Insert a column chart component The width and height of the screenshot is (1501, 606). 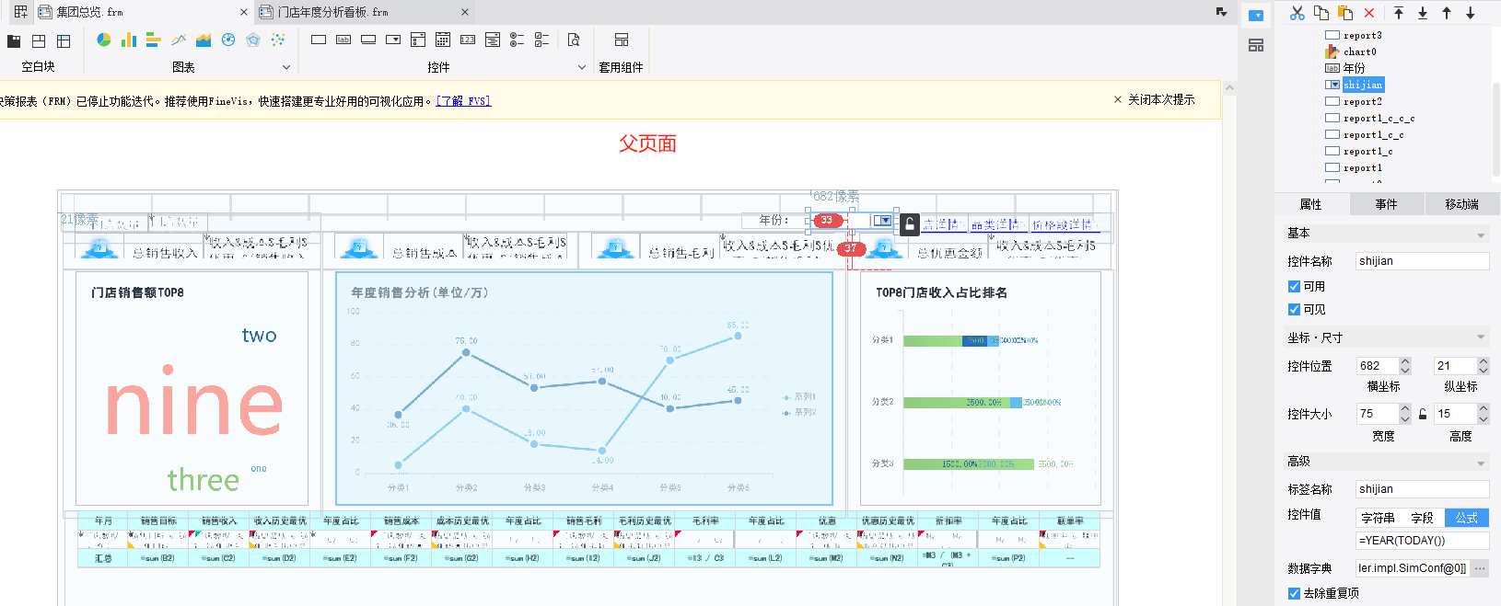[x=129, y=40]
